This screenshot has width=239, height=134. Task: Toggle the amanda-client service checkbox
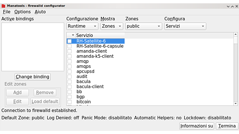pyautogui.click(x=69, y=51)
